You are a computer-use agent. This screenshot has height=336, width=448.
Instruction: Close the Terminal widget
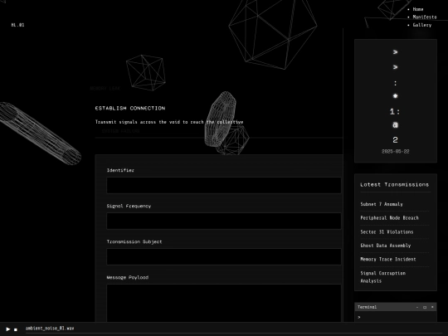point(432,307)
